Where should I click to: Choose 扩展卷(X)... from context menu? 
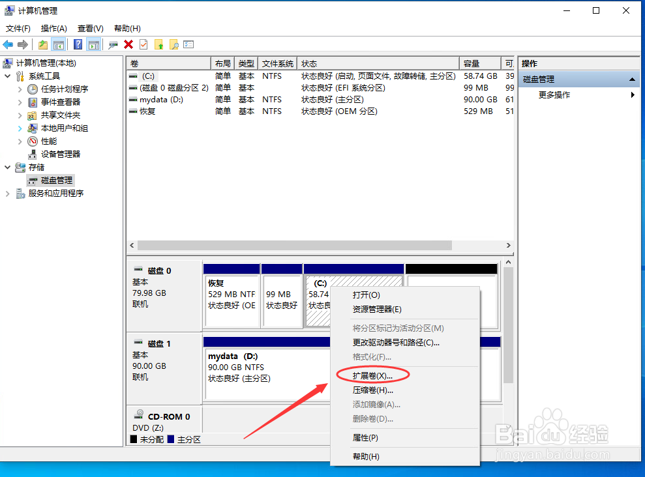click(x=405, y=376)
